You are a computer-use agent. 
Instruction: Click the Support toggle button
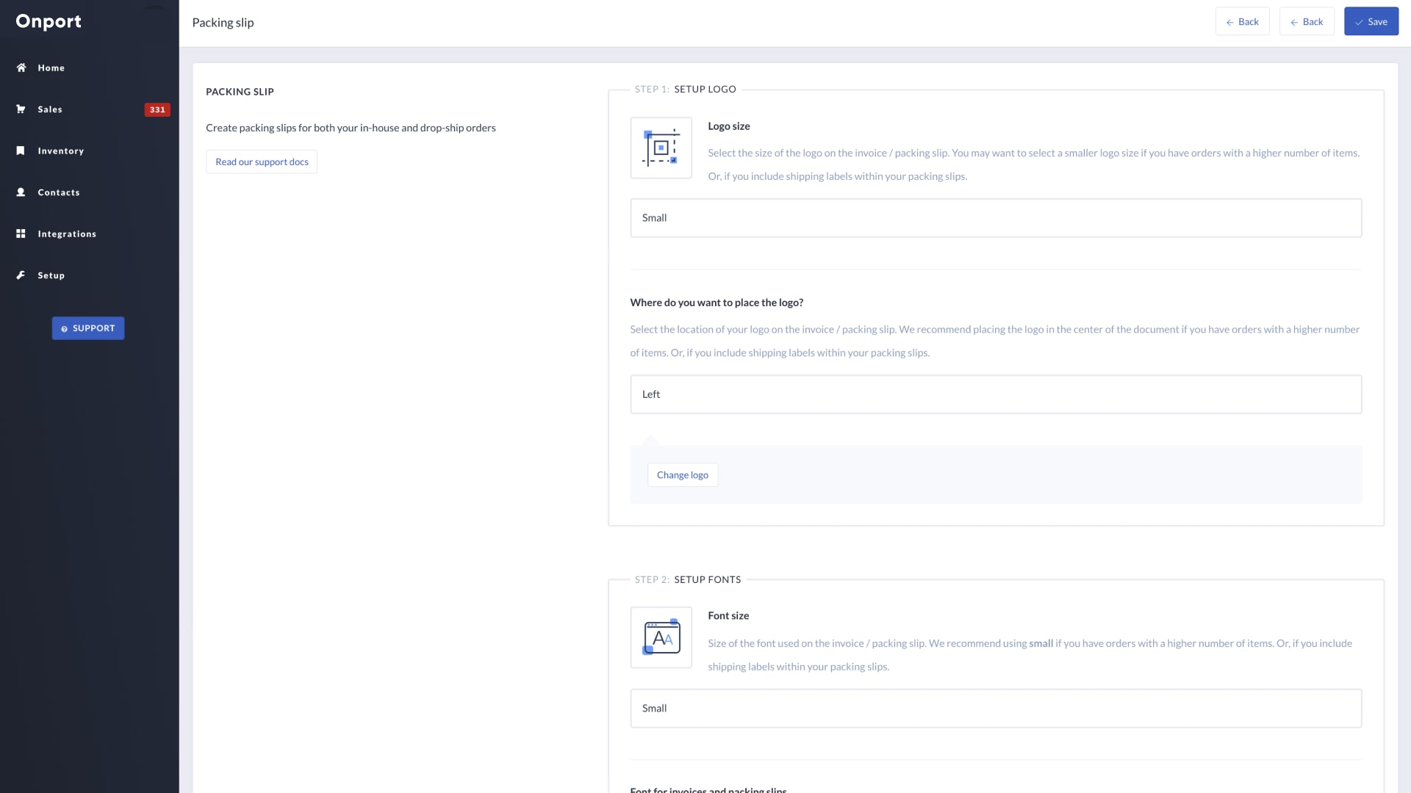(x=88, y=328)
